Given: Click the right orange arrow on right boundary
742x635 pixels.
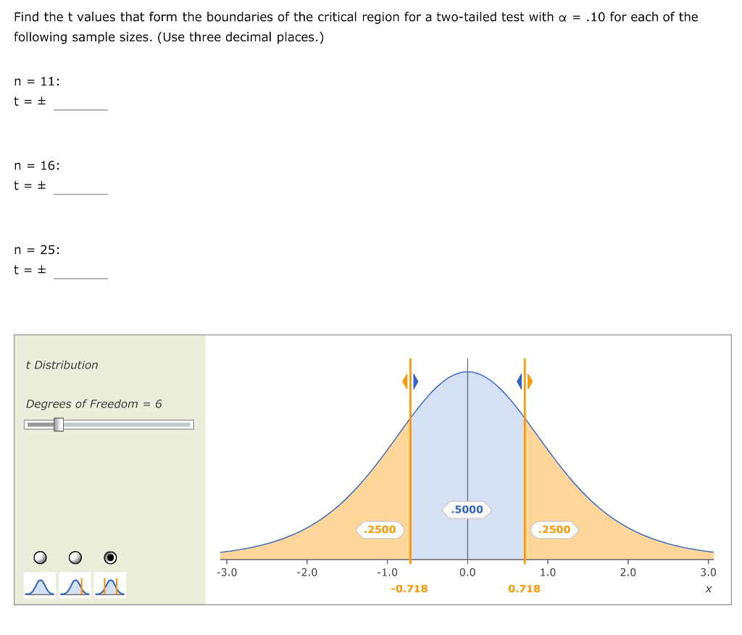Looking at the screenshot, I should tap(530, 380).
